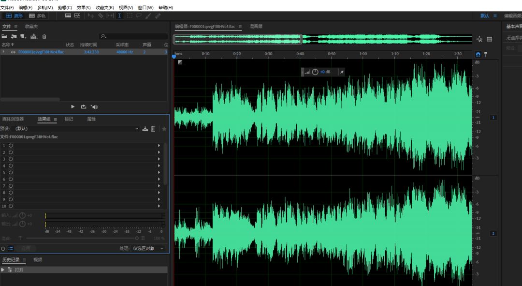The image size is (522, 286).
Task: Toggle effects rack list view button
Action: tap(11, 248)
